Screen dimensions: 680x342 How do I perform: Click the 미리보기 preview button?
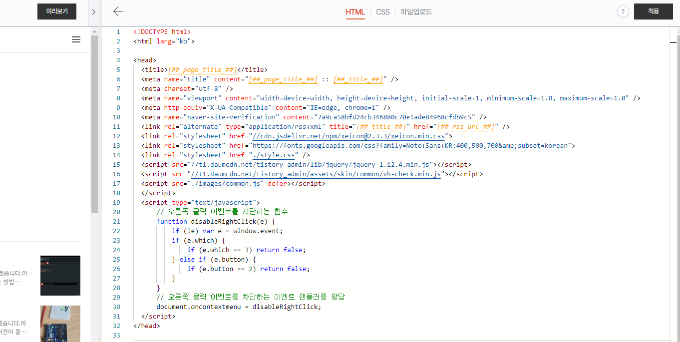[x=57, y=11]
